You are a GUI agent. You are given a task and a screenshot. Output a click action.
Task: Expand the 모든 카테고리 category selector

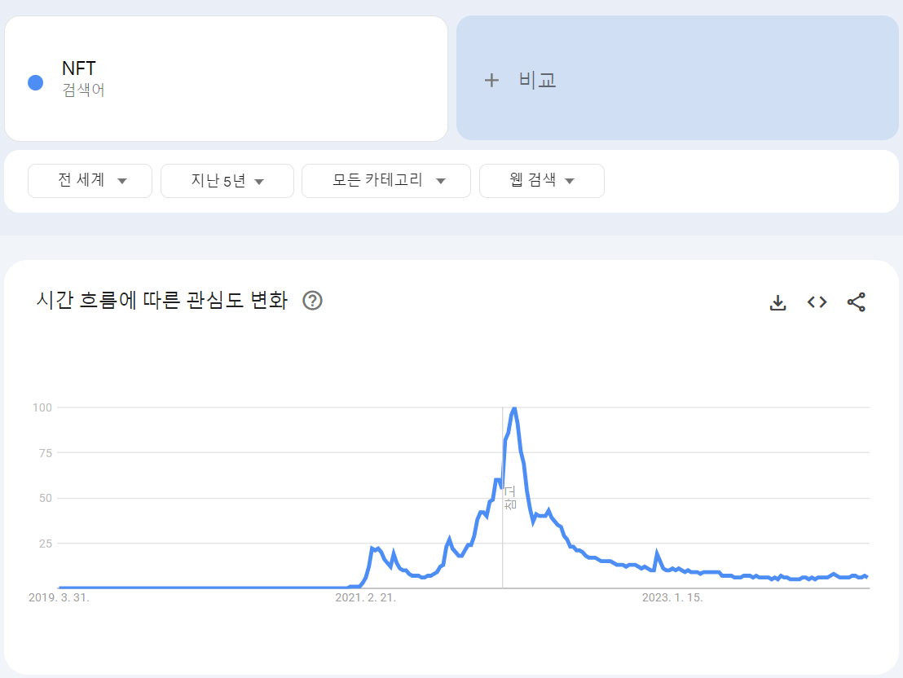(x=385, y=180)
